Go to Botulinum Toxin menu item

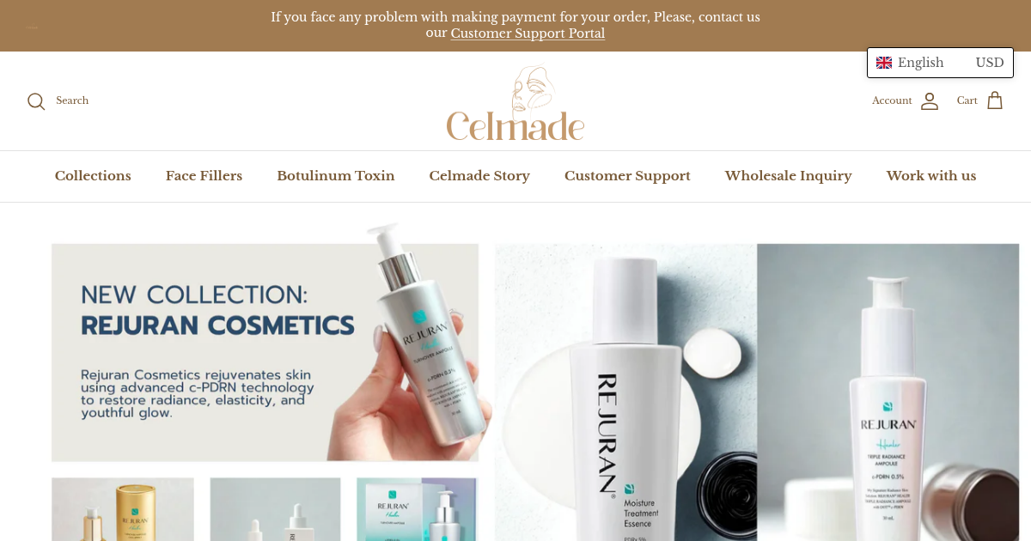[x=336, y=176]
